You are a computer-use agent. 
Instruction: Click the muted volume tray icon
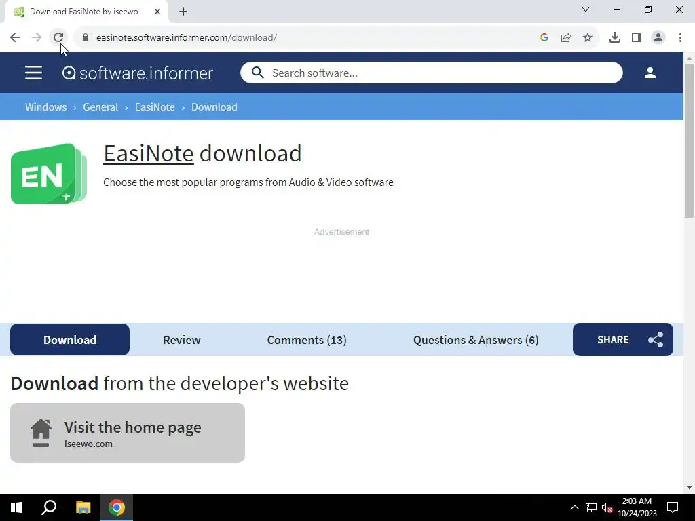607,507
